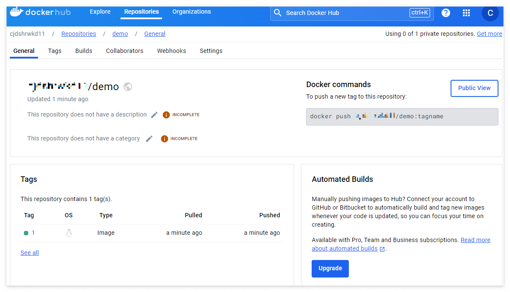Click the Docker Hub whale logo
The image size is (510, 292).
(x=16, y=12)
